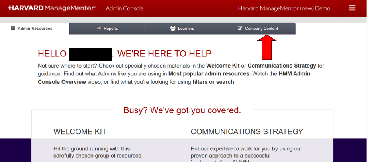Click the filters or search text

(213, 82)
